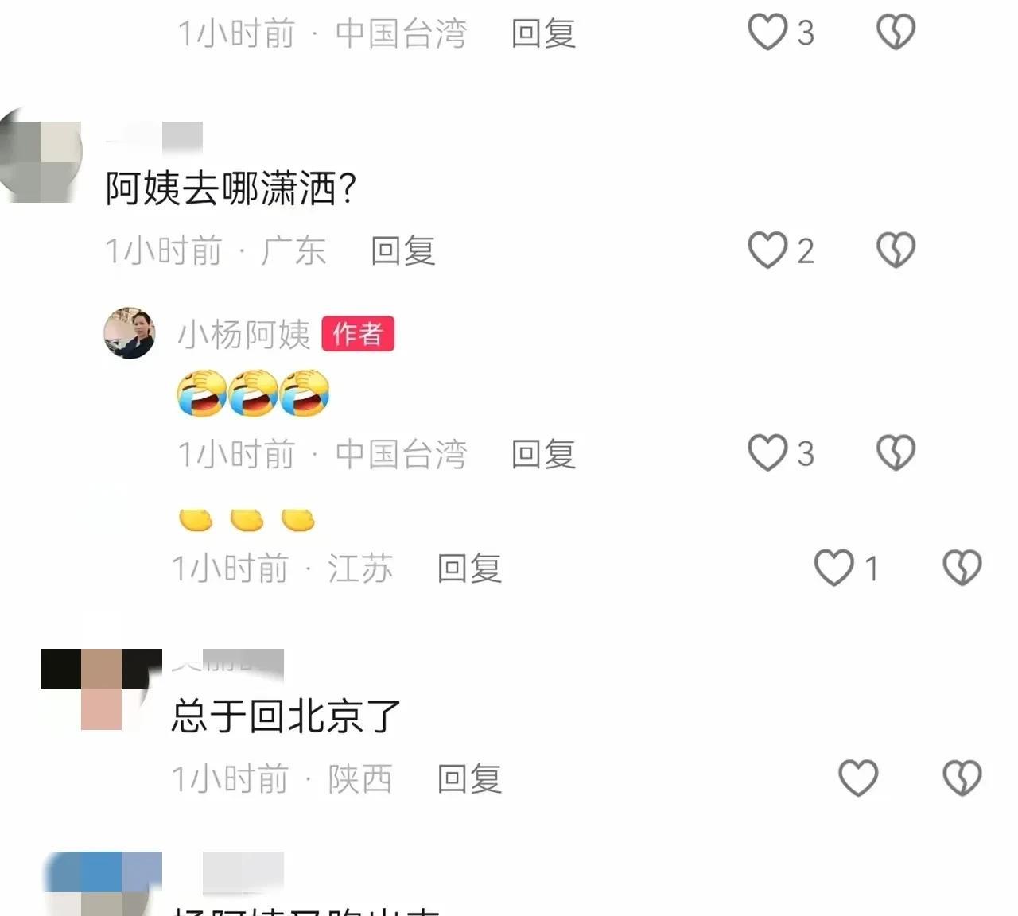Like the topmost 中国台湾 reply
Viewport: 1018px width, 916px height.
click(x=767, y=33)
